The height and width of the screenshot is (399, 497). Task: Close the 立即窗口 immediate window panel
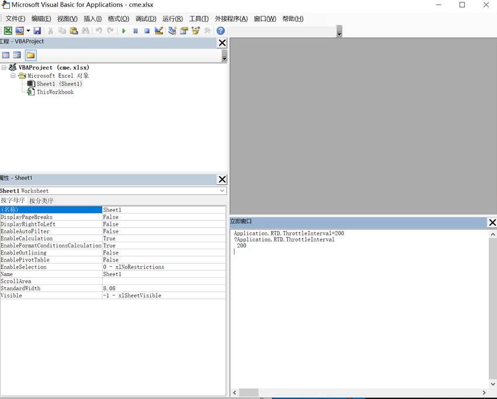point(492,222)
